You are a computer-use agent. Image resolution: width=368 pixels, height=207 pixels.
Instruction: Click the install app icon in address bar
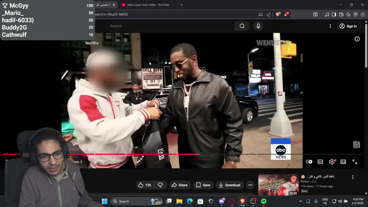coord(261,14)
